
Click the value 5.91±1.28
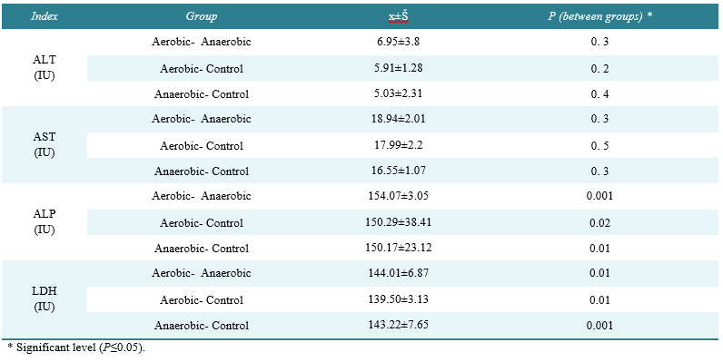tap(398, 68)
